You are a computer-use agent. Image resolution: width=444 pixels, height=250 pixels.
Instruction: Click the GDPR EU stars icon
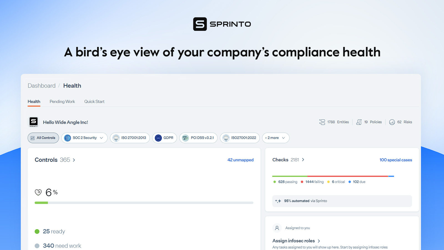[x=158, y=138]
